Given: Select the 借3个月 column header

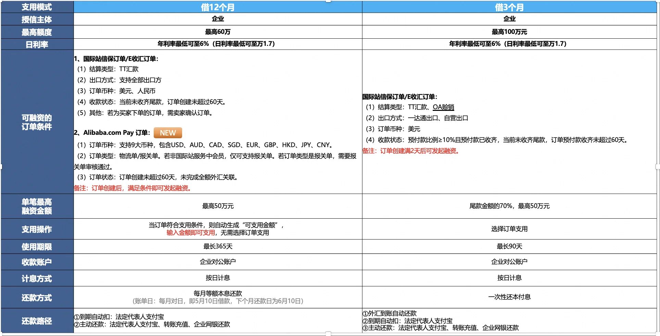Looking at the screenshot, I should click(510, 7).
